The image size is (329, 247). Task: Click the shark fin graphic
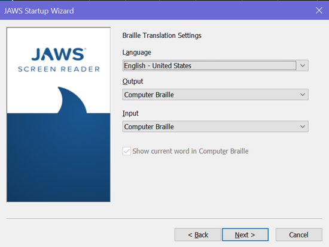(72, 100)
